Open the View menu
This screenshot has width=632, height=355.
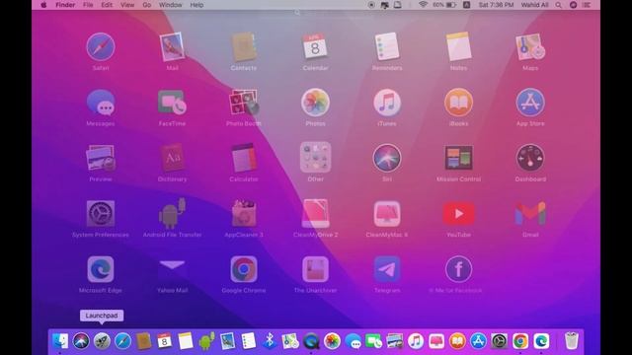pos(127,5)
